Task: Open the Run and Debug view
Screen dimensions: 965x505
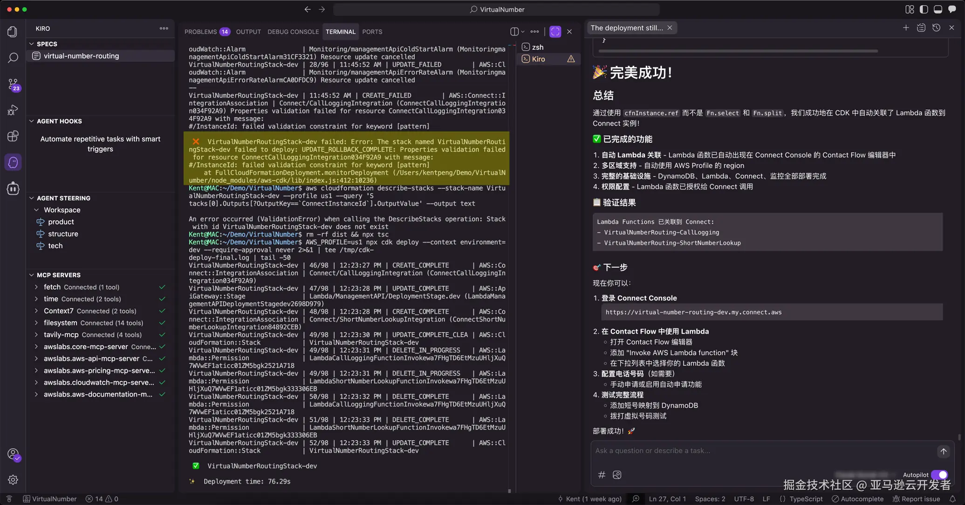Action: (12, 110)
